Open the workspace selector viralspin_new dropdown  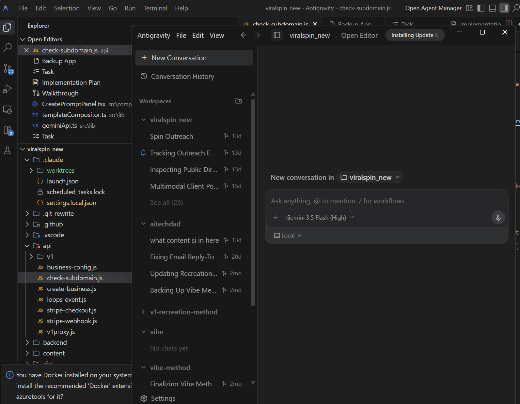(370, 178)
